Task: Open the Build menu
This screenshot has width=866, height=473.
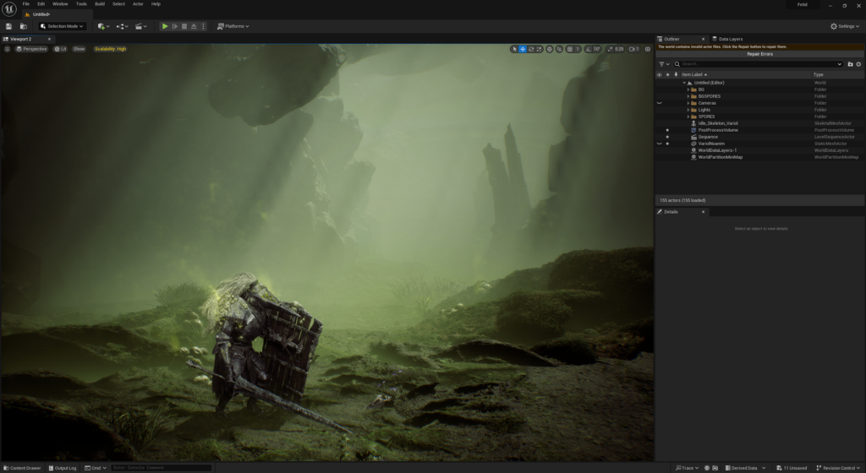Action: [x=99, y=4]
